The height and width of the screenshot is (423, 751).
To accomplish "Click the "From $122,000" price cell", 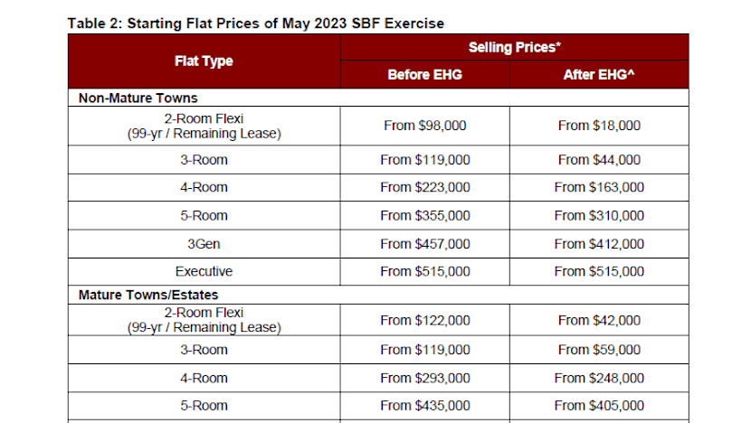I will 424,320.
